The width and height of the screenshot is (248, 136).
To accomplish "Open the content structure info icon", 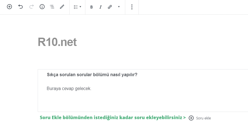I will point(42,7).
